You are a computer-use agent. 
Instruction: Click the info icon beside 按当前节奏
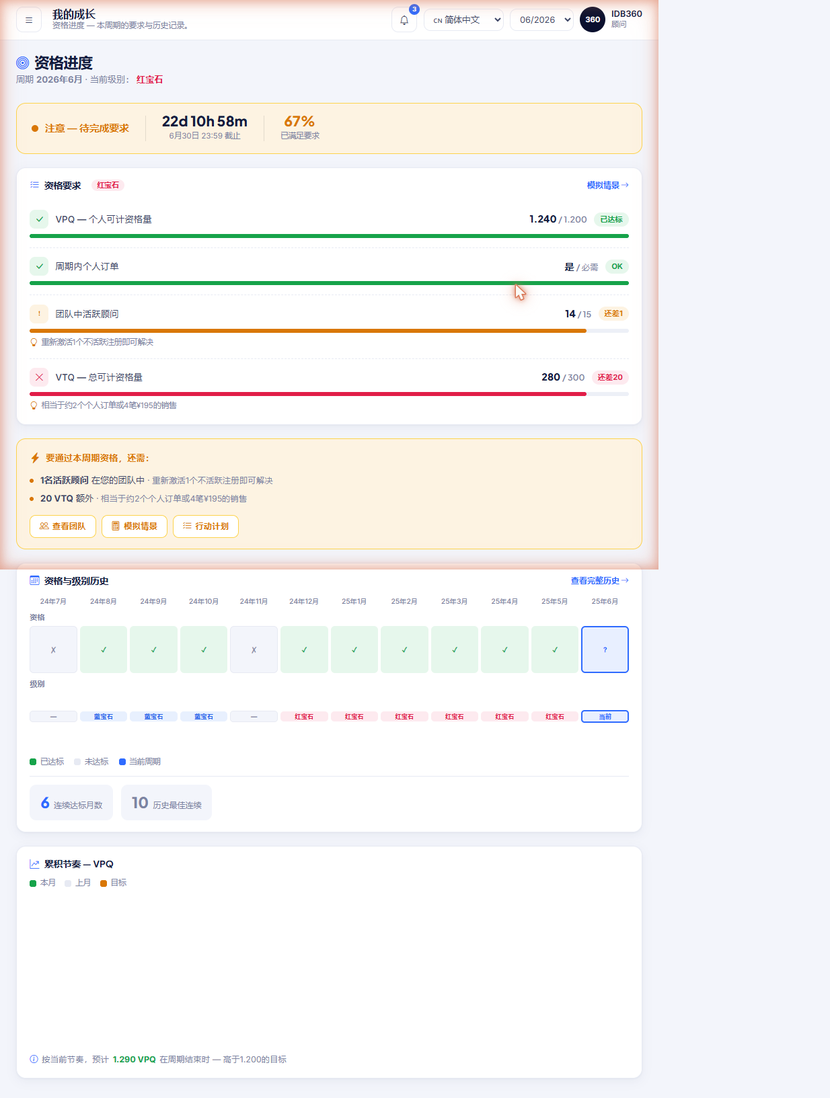pos(34,1059)
